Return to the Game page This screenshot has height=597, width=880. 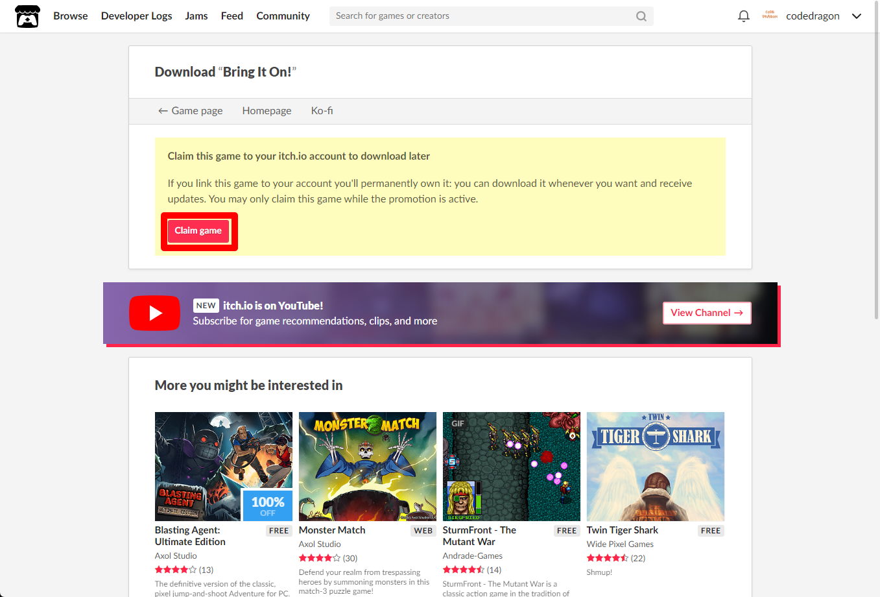click(191, 111)
